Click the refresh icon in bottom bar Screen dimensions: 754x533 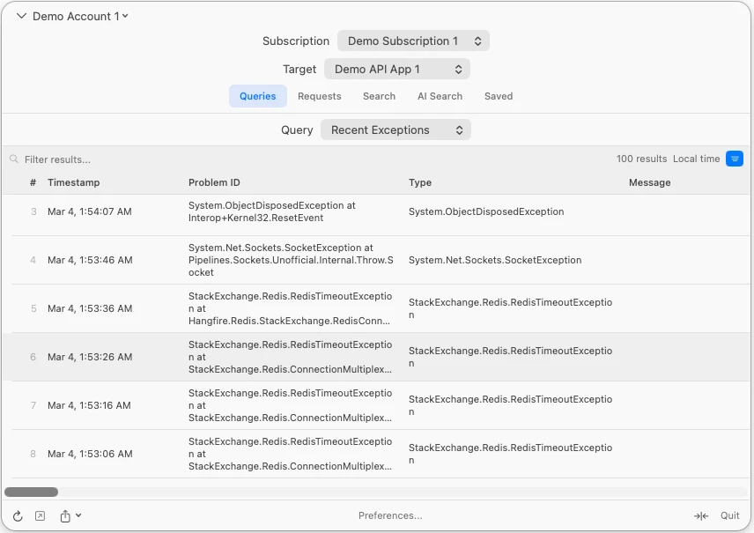click(x=18, y=516)
